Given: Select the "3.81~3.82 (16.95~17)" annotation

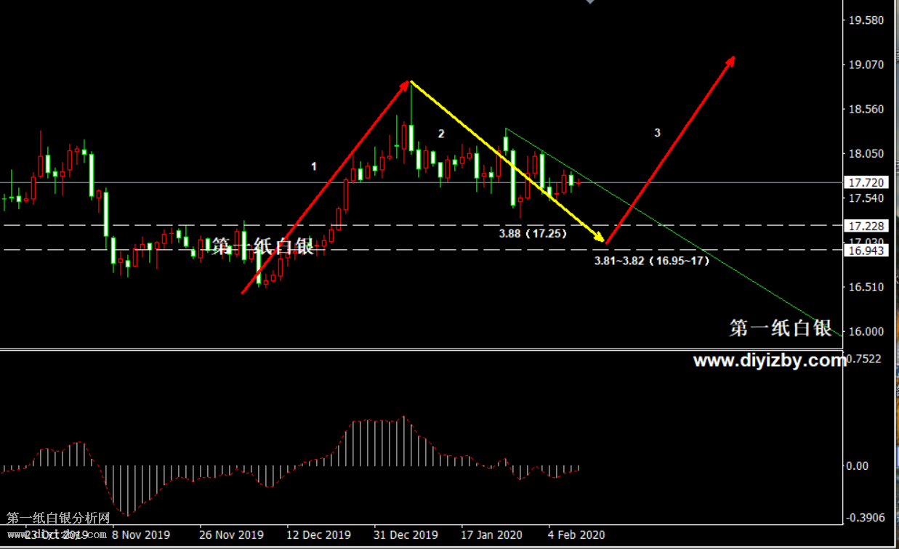Looking at the screenshot, I should pyautogui.click(x=651, y=261).
